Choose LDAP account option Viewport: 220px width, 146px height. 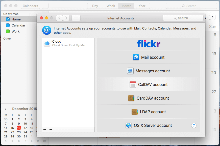click(149, 112)
